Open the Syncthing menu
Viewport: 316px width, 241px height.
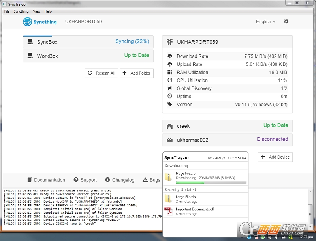(21, 11)
